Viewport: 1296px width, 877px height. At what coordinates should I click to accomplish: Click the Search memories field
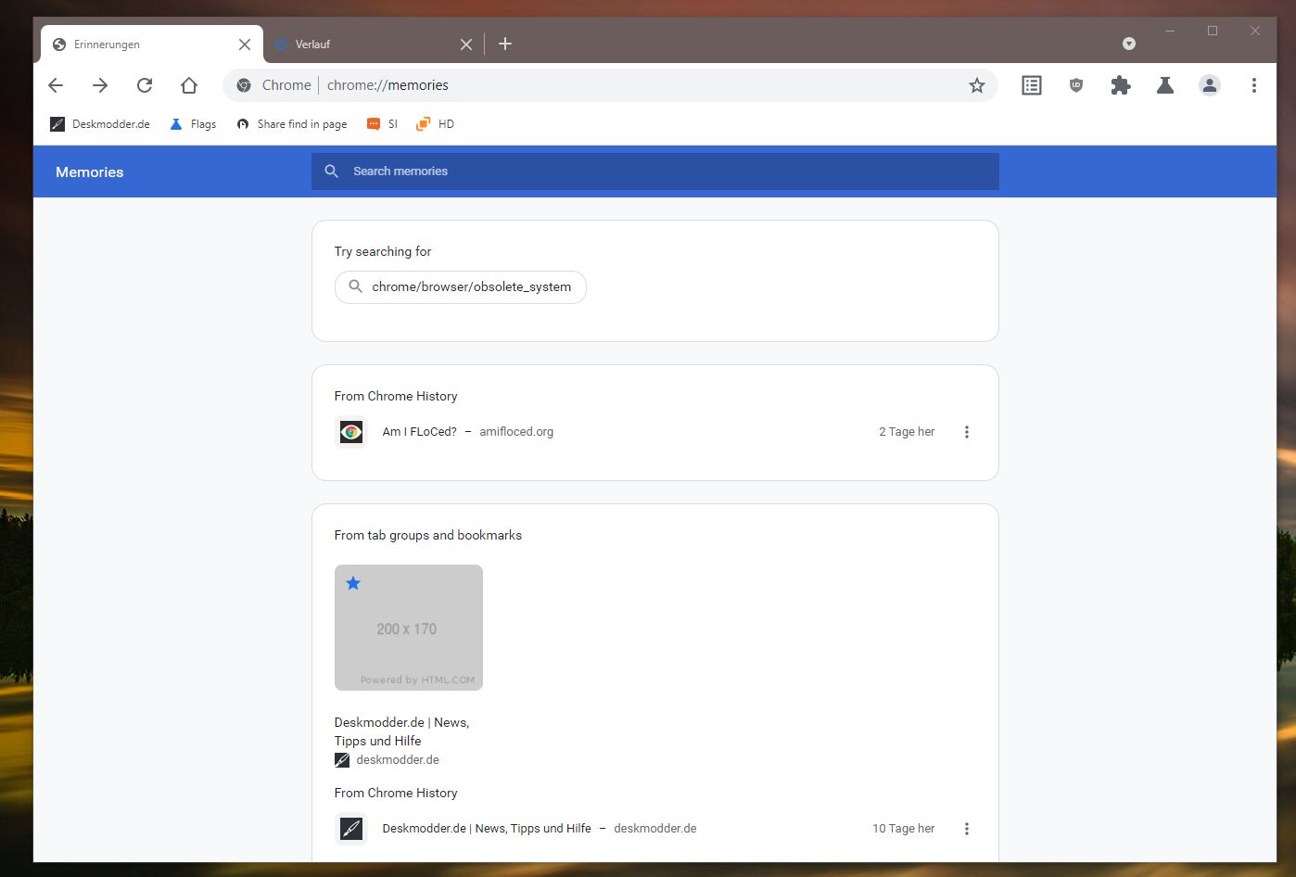(x=655, y=172)
